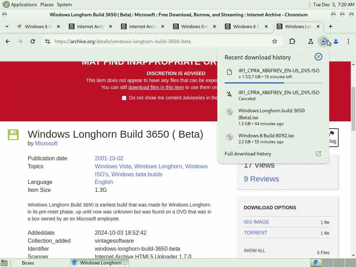Open the Chromium three-dot menu

pos(348,41)
